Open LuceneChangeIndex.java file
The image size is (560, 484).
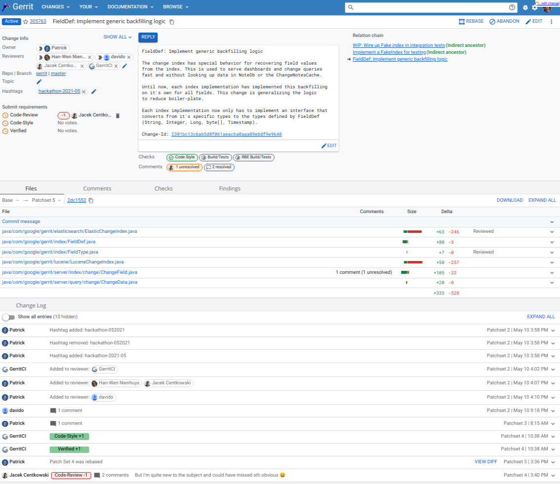point(63,262)
